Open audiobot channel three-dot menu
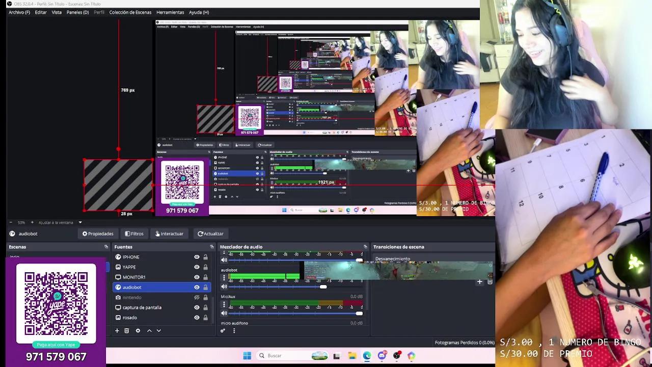 [x=224, y=278]
